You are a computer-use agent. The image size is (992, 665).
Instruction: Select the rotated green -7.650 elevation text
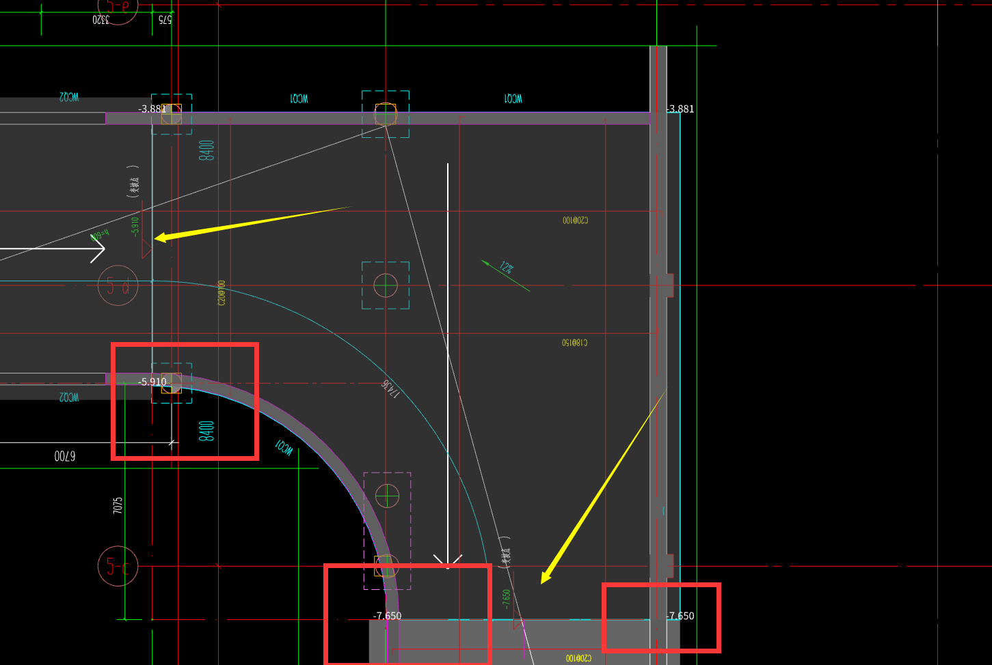coord(507,599)
